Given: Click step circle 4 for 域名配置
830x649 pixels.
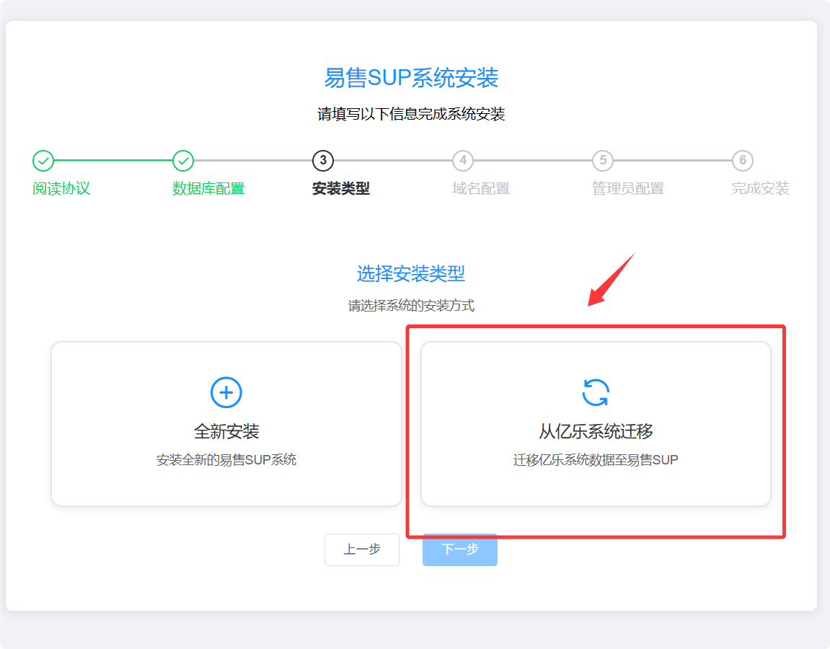Looking at the screenshot, I should pos(462,161).
